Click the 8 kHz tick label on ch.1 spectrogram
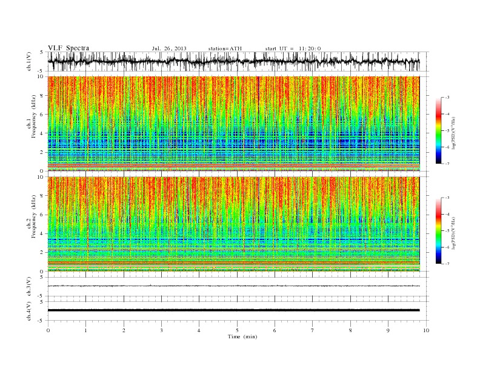Viewport: 480px width, 371px height. 42,96
